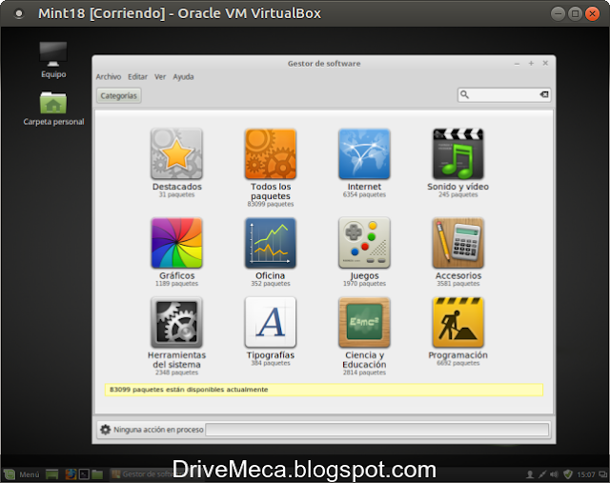Viewport: 610px width, 483px height.
Task: Close the VirtualBox Mint18 window
Action: (592, 14)
